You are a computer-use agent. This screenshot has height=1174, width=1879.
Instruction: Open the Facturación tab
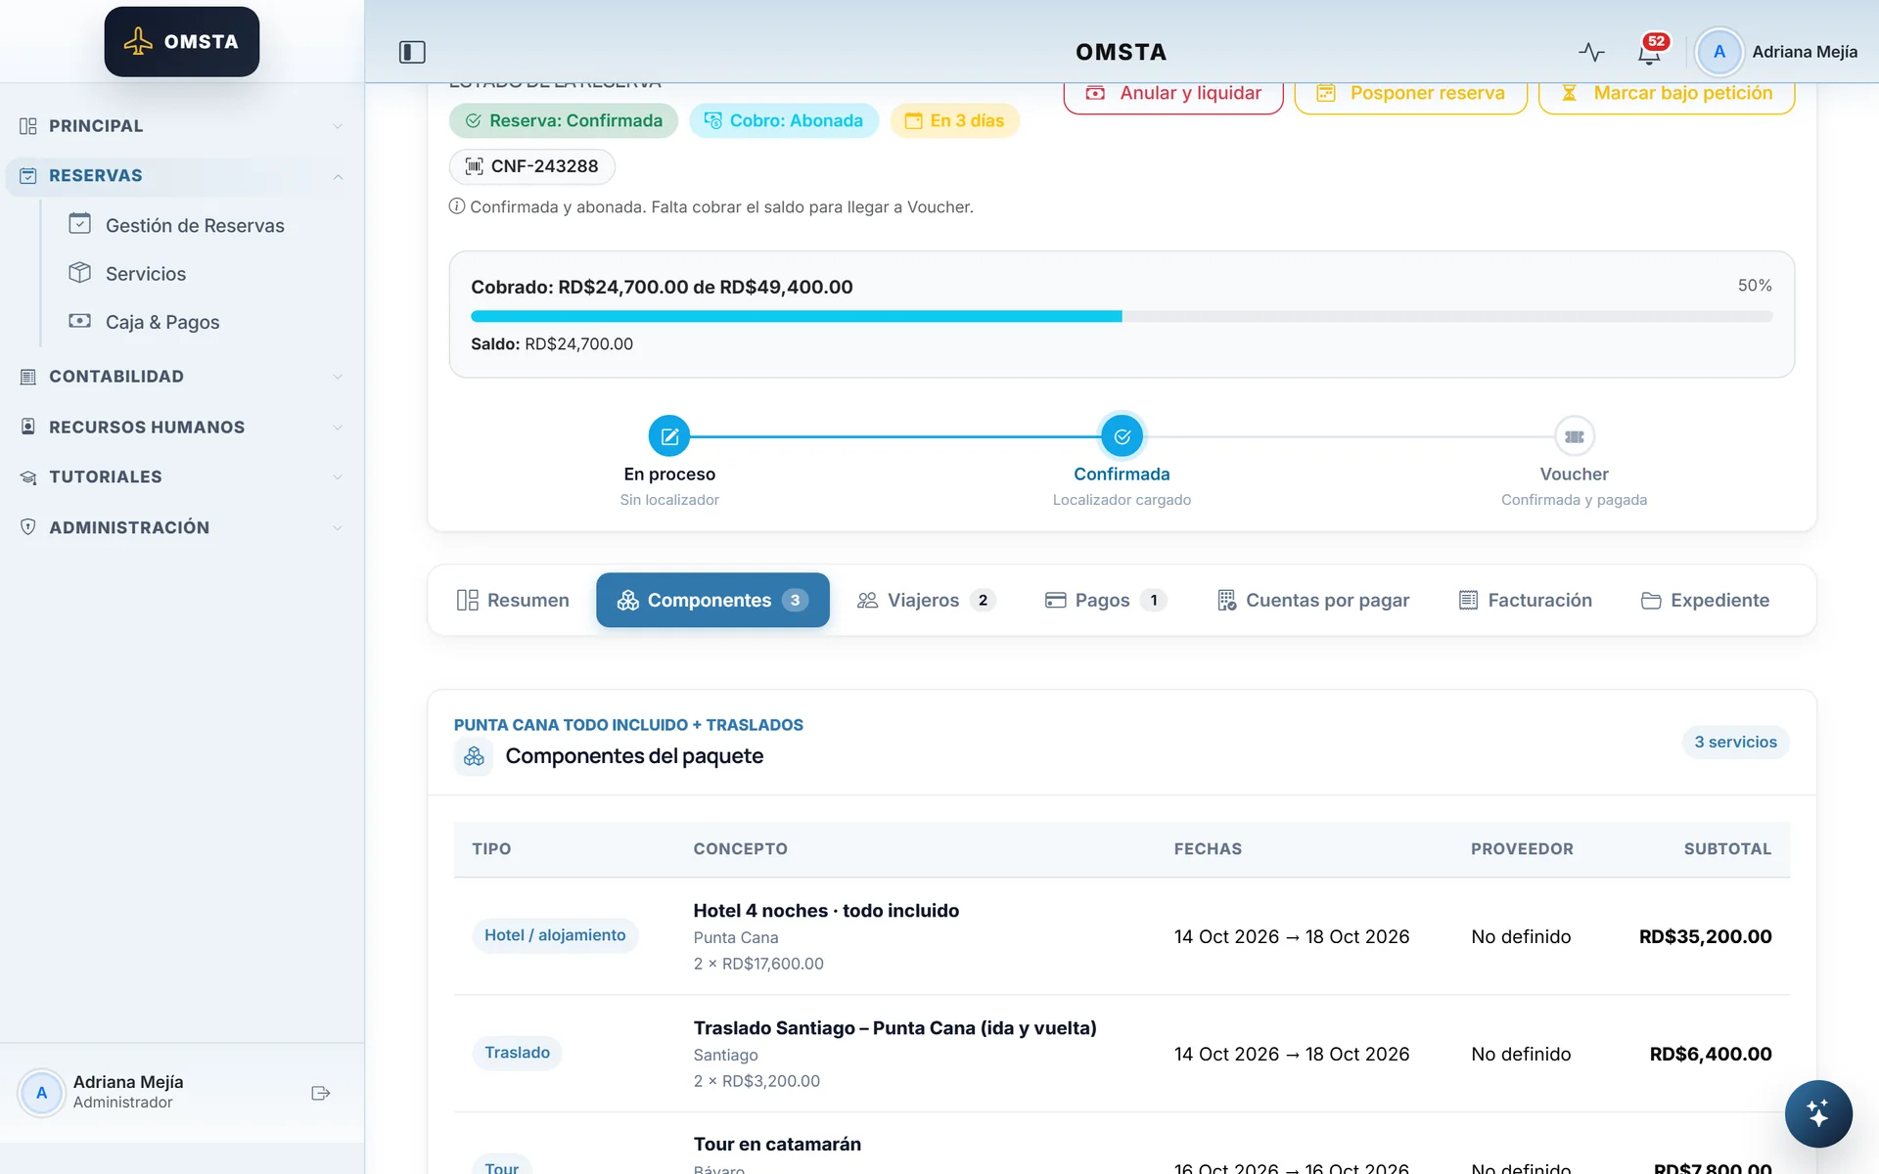(x=1525, y=600)
